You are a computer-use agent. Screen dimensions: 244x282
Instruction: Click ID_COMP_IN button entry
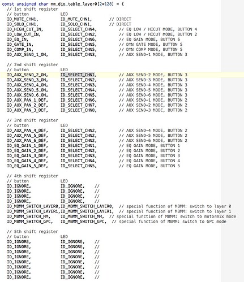click(x=20, y=50)
